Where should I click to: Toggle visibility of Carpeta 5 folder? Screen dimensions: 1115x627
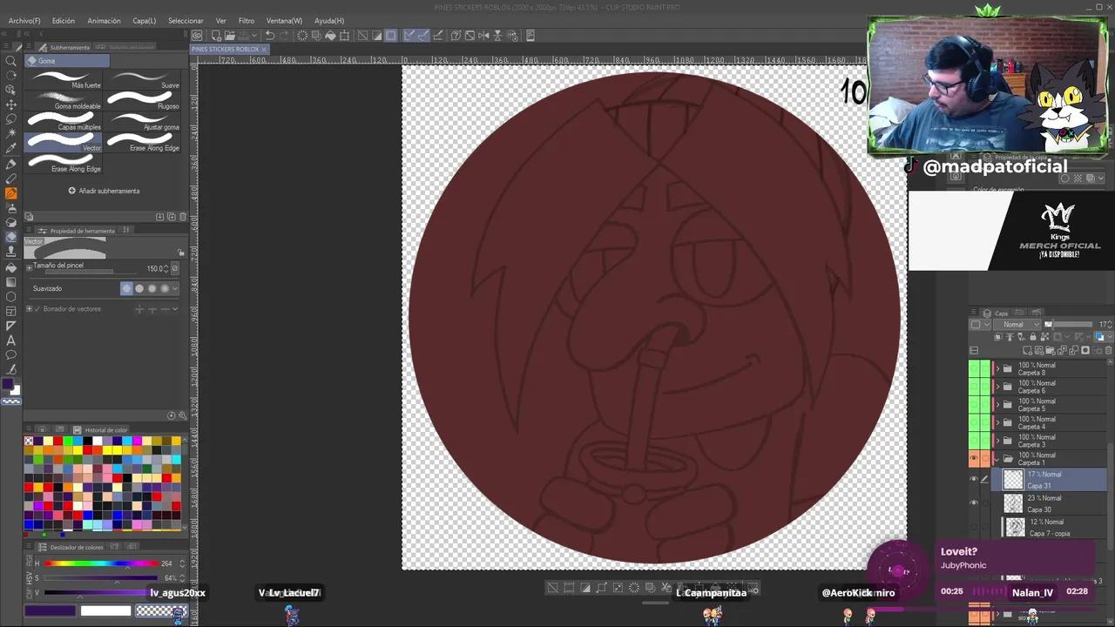pos(974,405)
